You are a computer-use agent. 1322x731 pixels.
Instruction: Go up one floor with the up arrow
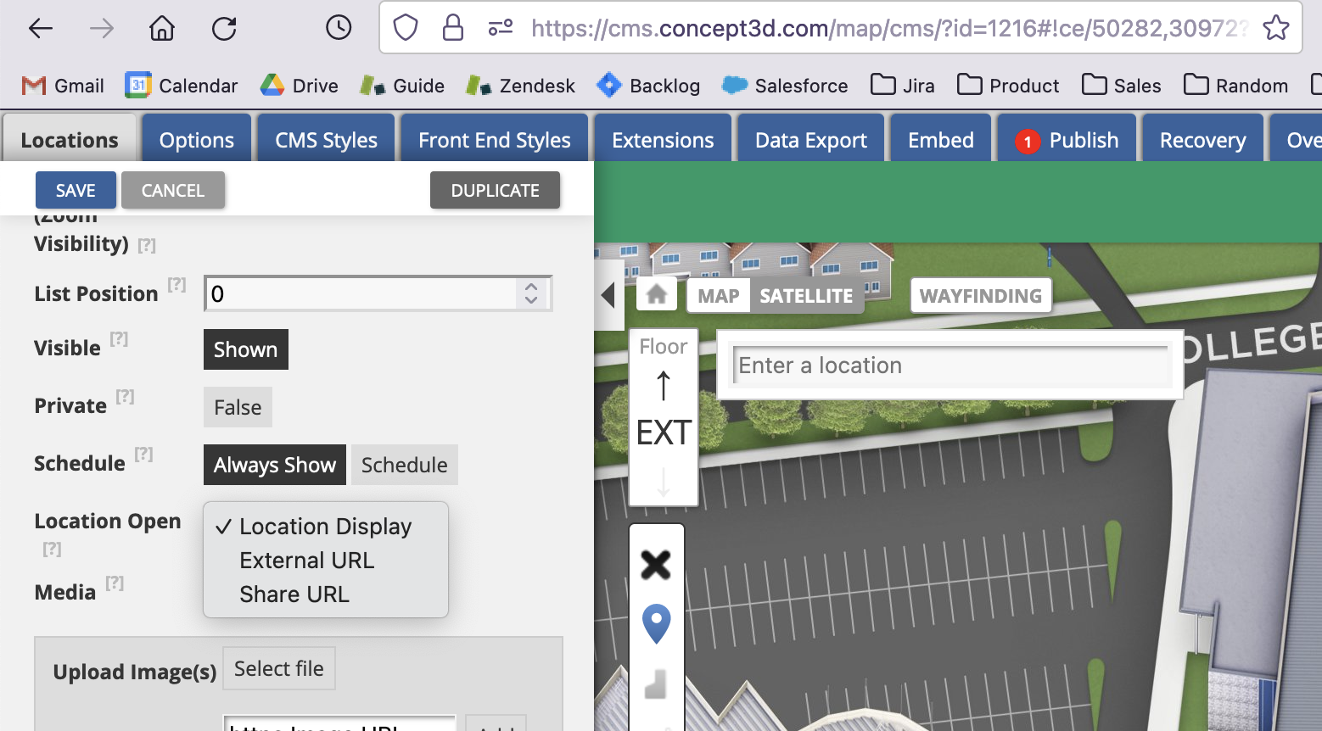[x=664, y=386]
